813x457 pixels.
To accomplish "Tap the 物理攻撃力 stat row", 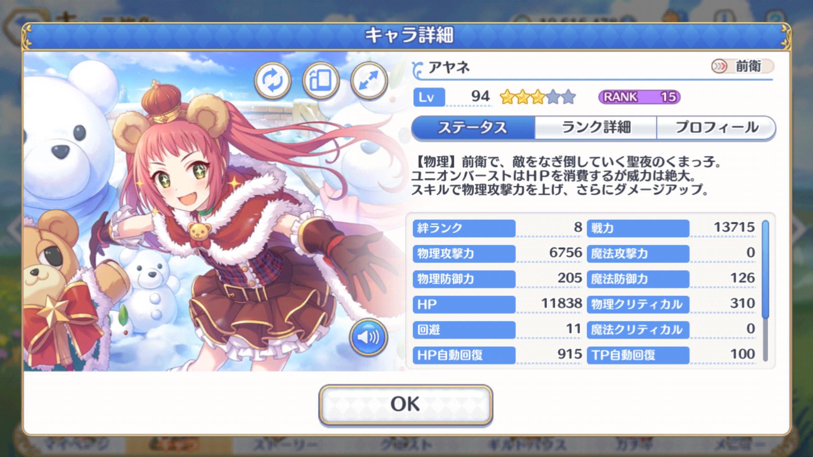I will click(x=498, y=253).
